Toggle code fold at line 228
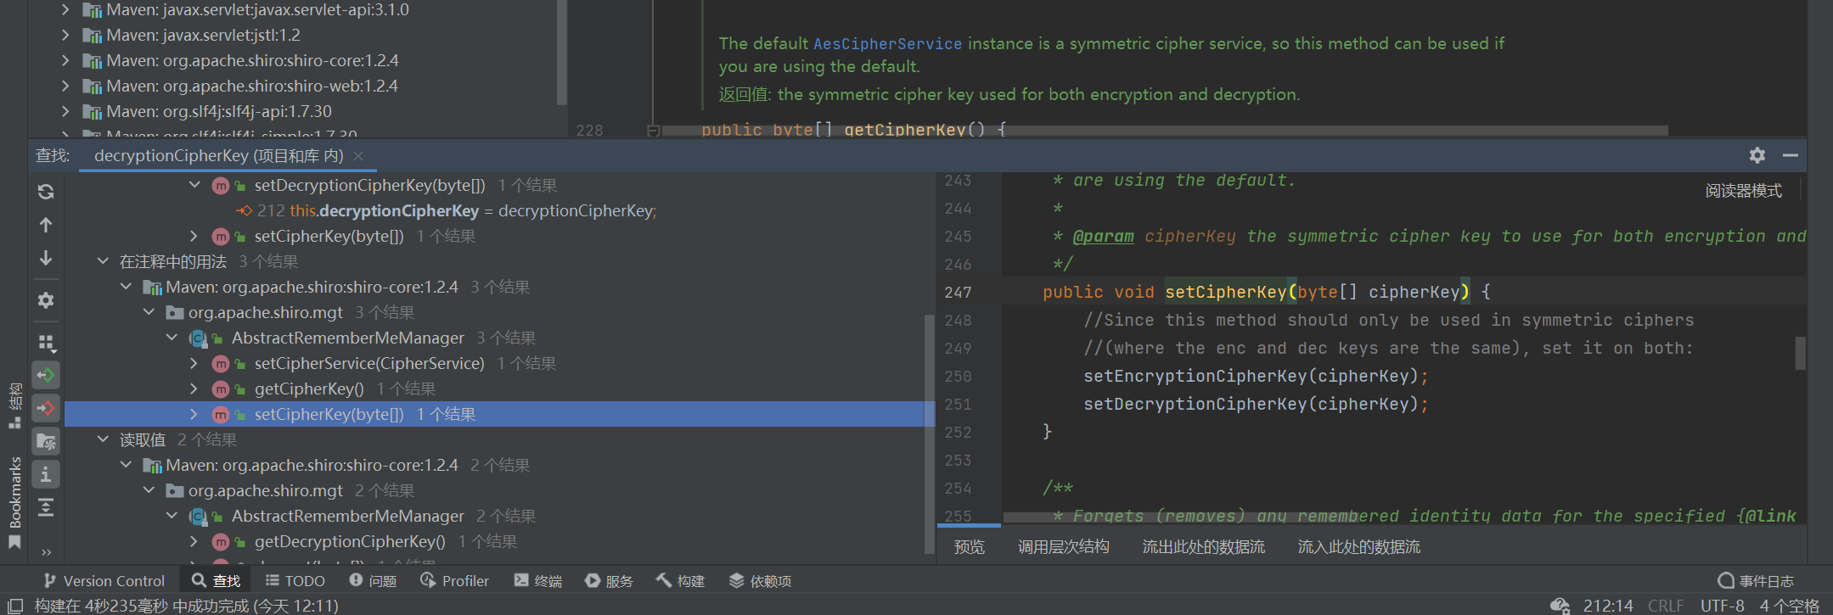Screen dimensions: 1833x615 pyautogui.click(x=653, y=130)
